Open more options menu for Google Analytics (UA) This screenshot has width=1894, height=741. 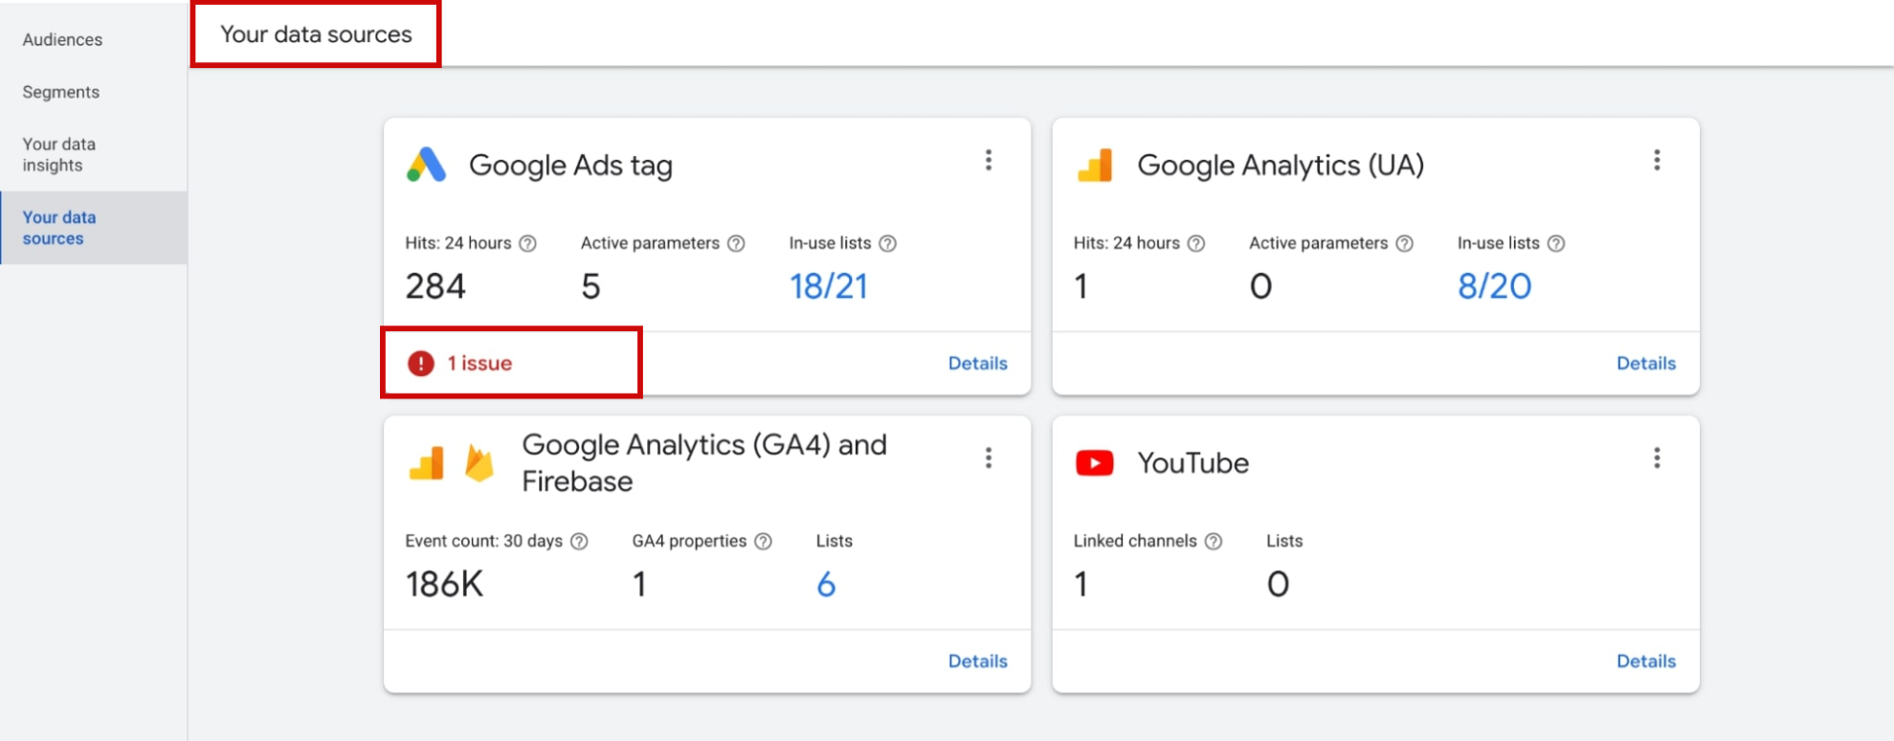tap(1657, 160)
